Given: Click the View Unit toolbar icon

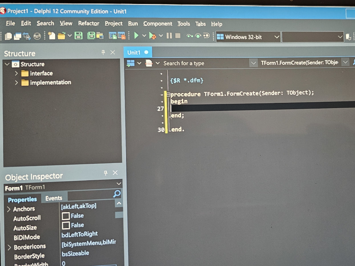Looking at the screenshot, I should click(9, 36).
